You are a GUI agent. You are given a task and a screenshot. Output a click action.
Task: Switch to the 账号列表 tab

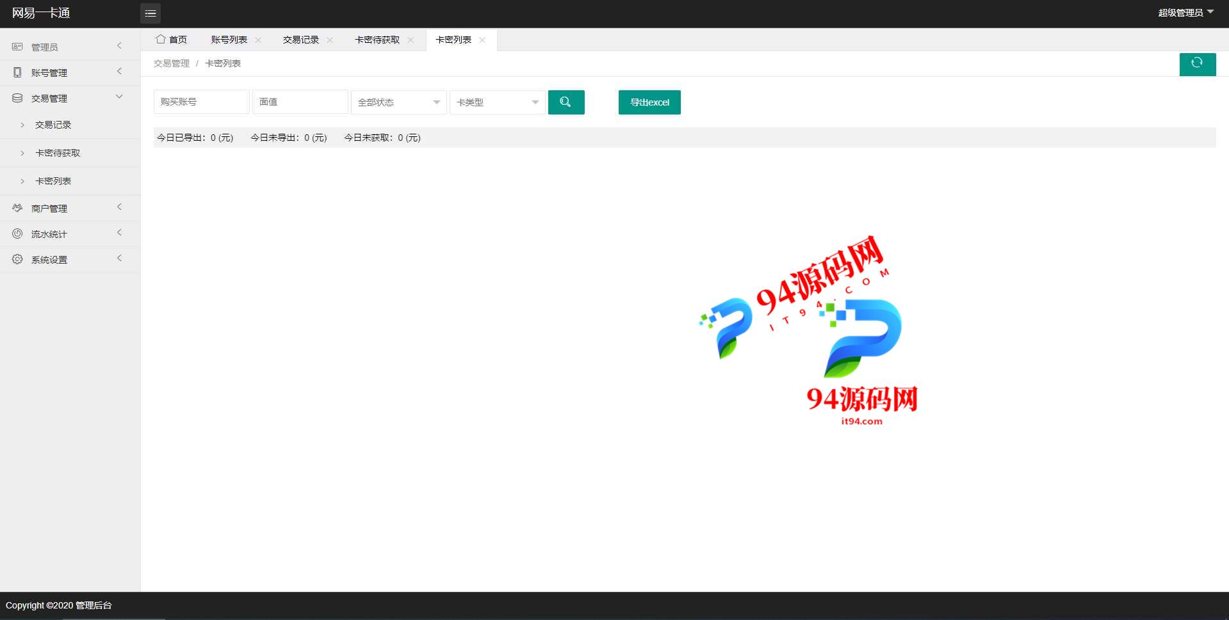(229, 40)
